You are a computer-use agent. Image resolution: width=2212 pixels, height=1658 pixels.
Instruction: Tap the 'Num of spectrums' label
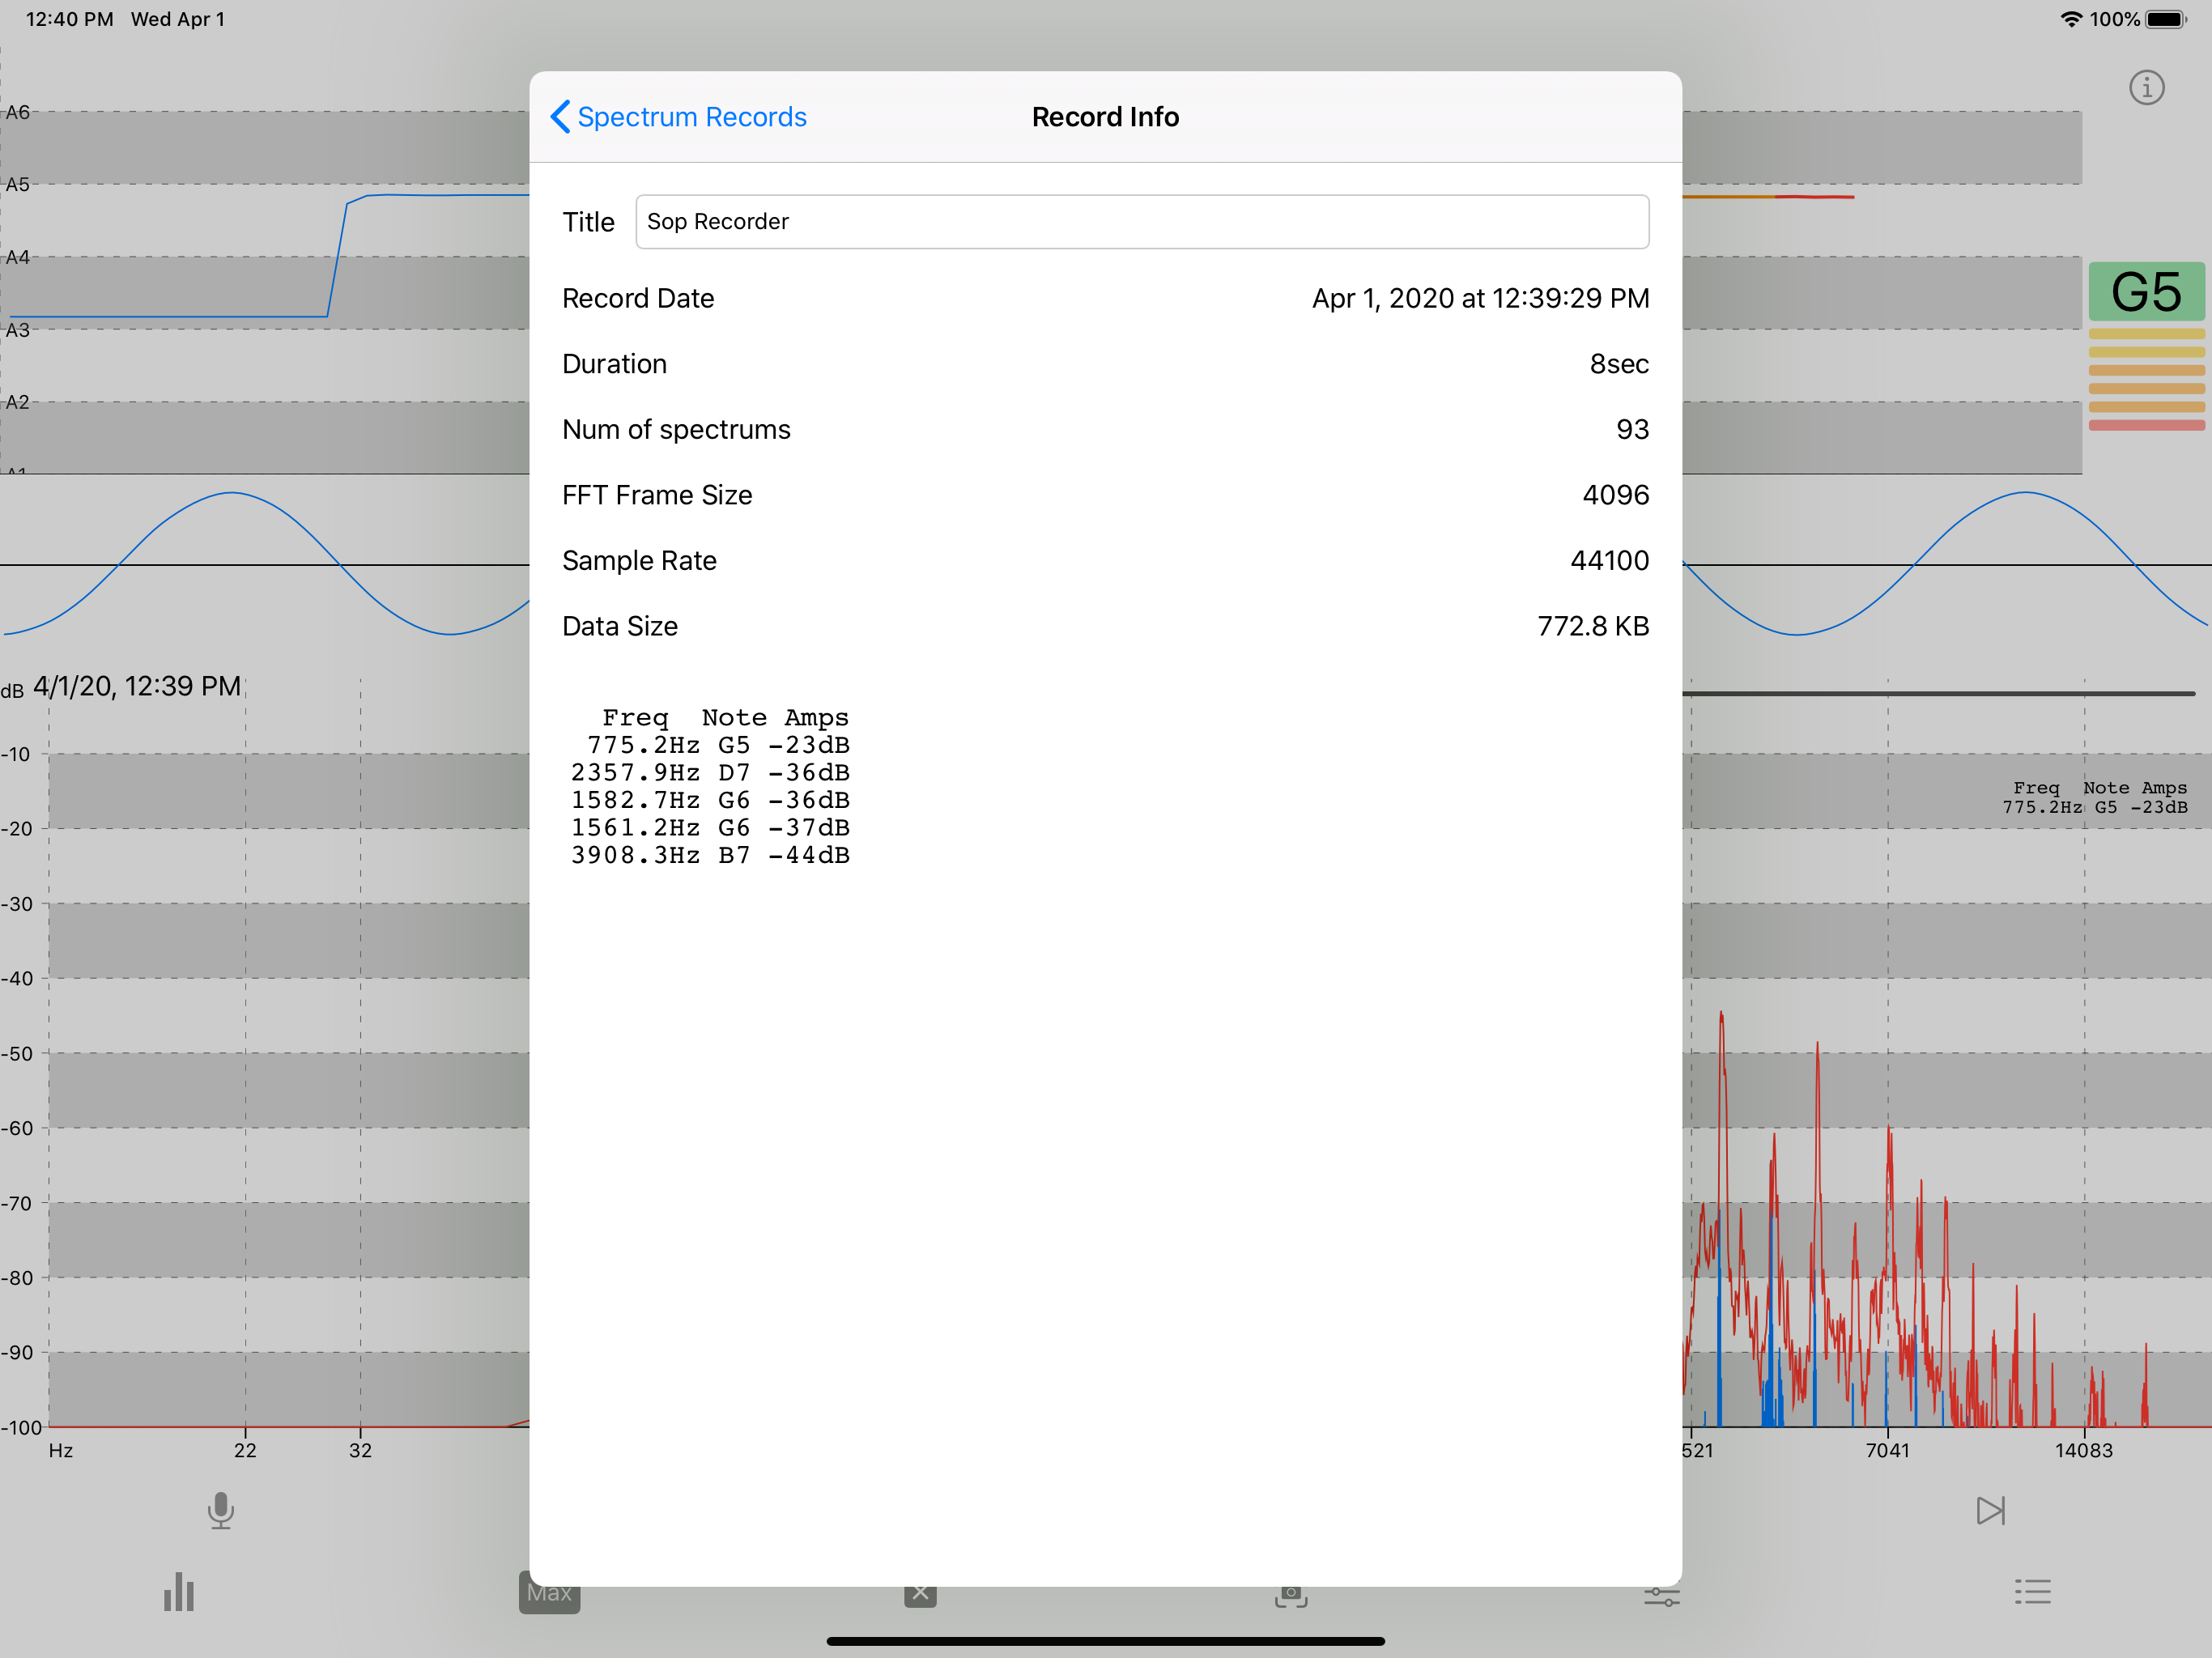[676, 430]
